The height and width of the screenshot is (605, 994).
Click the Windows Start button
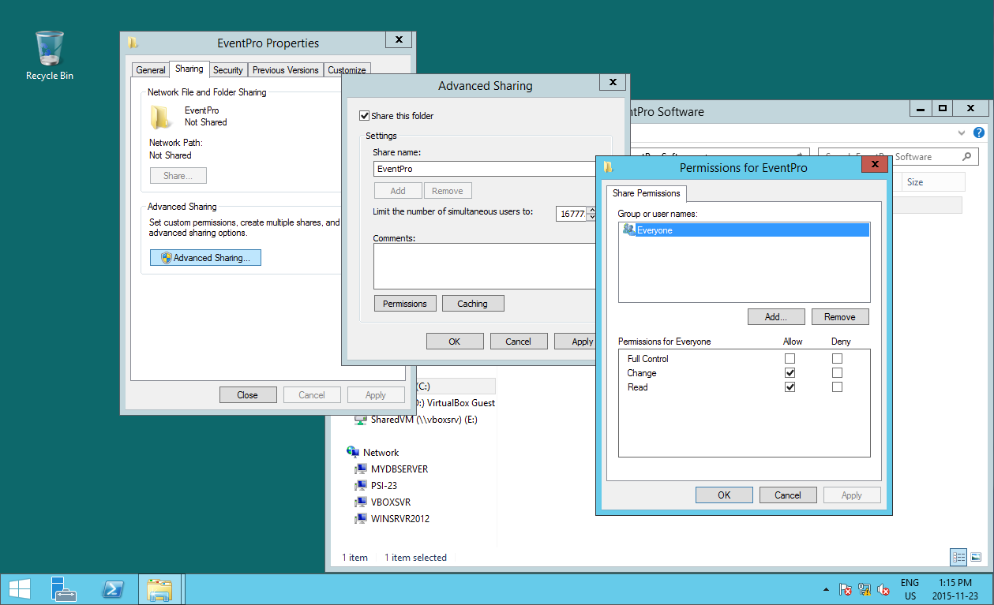(19, 589)
